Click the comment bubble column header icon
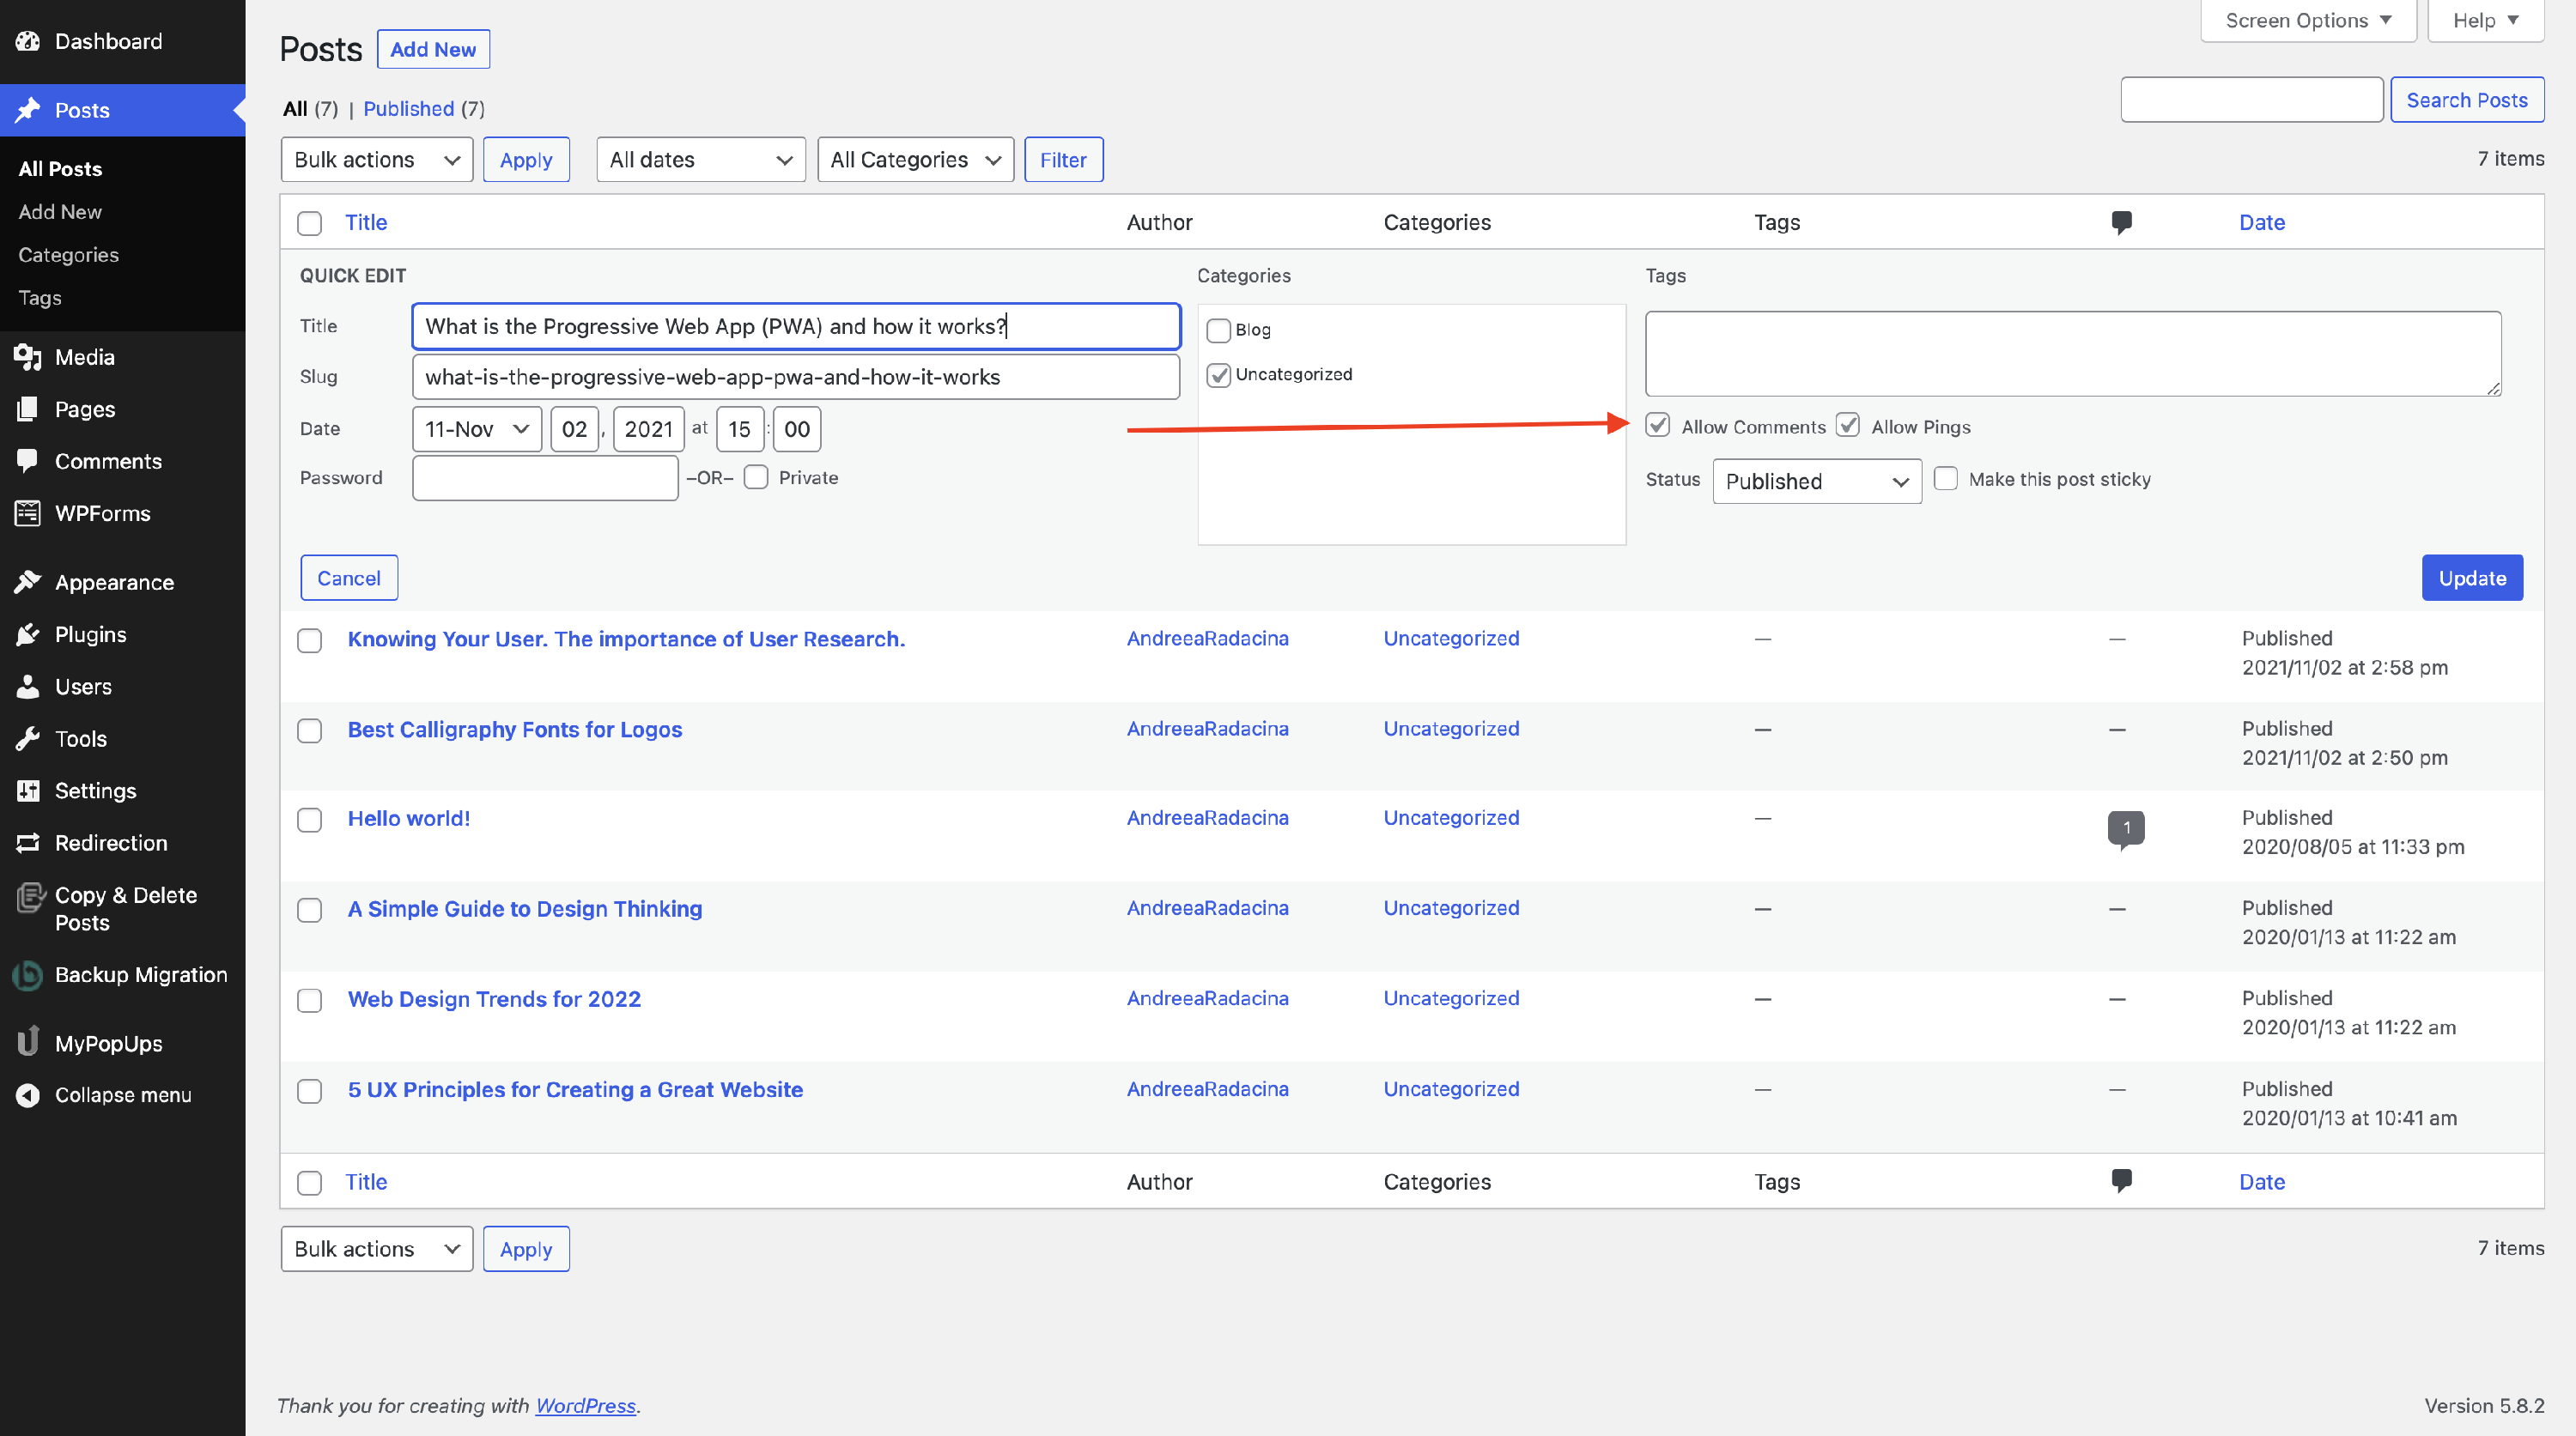 2121,221
